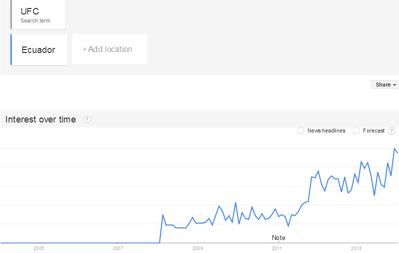This screenshot has height=253, width=399.
Task: Click the Search term caption under UFC
Action: tap(35, 21)
